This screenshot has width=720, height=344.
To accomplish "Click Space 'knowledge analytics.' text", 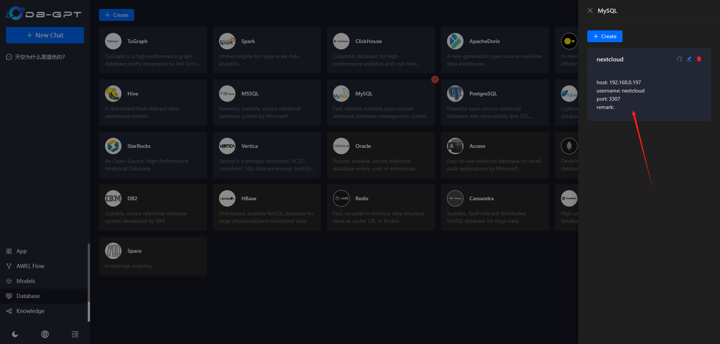I will [129, 266].
